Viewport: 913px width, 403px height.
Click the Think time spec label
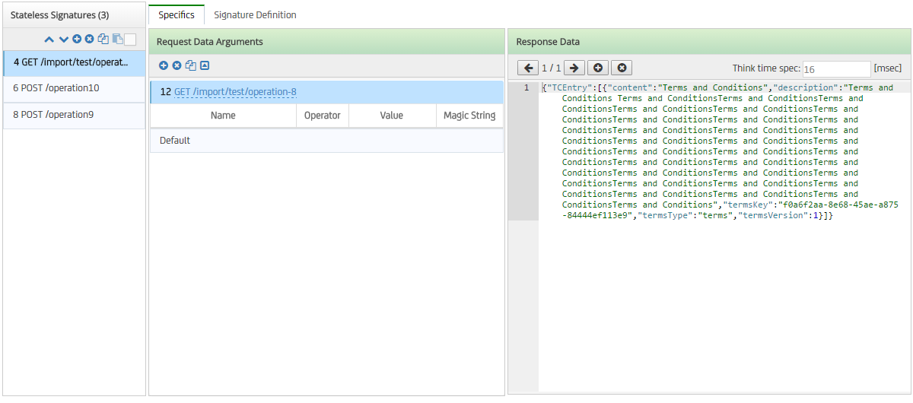[765, 68]
